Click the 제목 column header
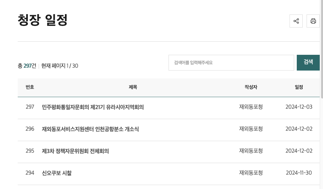This screenshot has width=323, height=189. pos(133,87)
